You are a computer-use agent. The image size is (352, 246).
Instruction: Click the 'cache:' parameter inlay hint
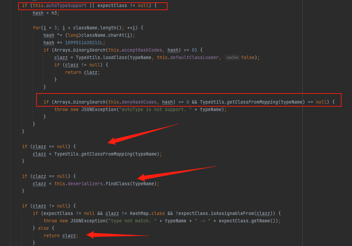tap(232, 57)
